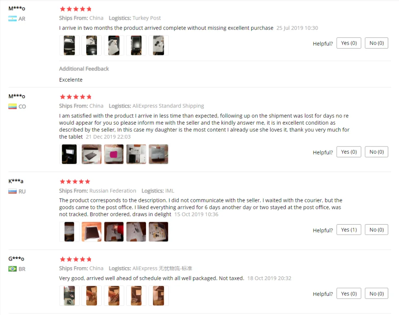
Task: Click No (0) on the Colombia review
Action: 376,152
